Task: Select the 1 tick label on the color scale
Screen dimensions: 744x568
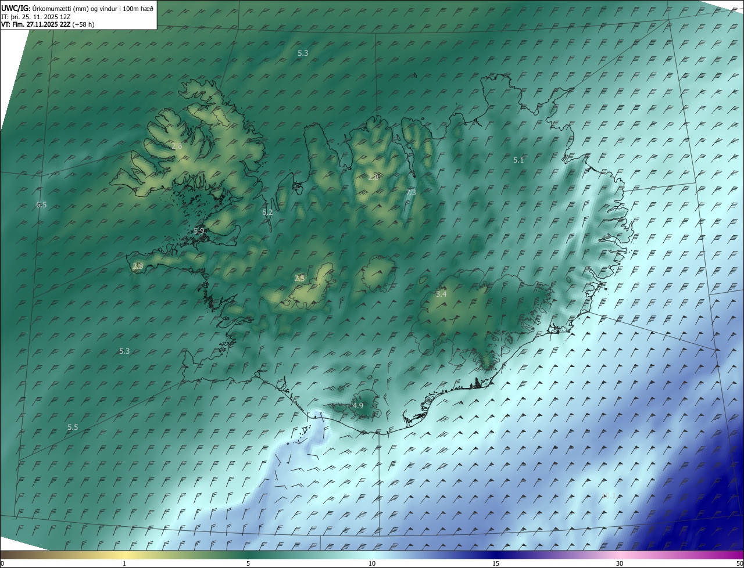Action: point(125,564)
